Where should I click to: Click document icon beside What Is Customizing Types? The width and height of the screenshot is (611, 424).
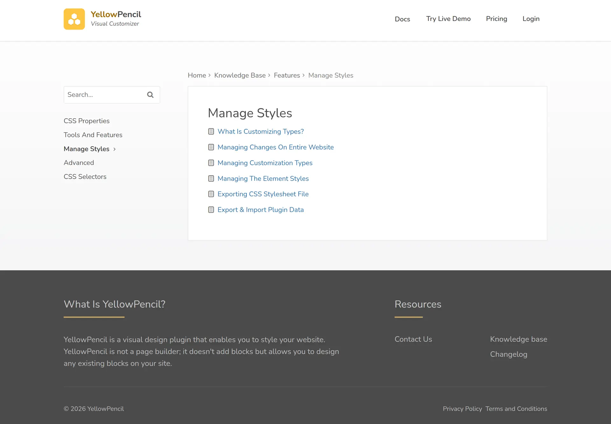click(211, 131)
